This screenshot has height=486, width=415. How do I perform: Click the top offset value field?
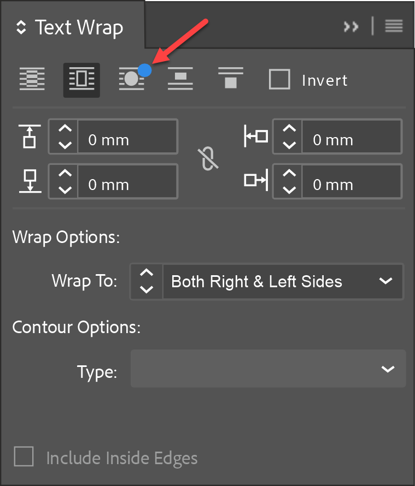(127, 140)
